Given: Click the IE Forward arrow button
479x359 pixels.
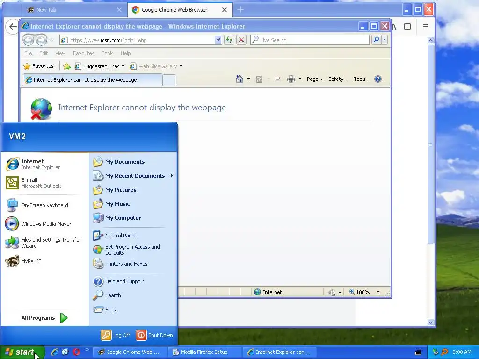Looking at the screenshot, I should pos(41,40).
